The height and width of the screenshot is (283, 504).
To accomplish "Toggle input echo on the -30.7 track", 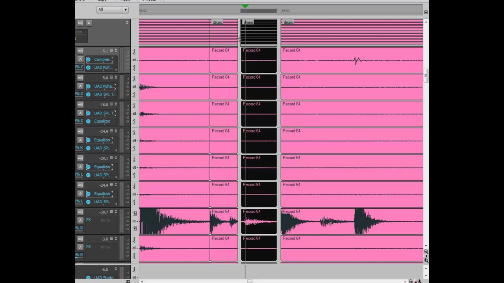I will point(80,212).
